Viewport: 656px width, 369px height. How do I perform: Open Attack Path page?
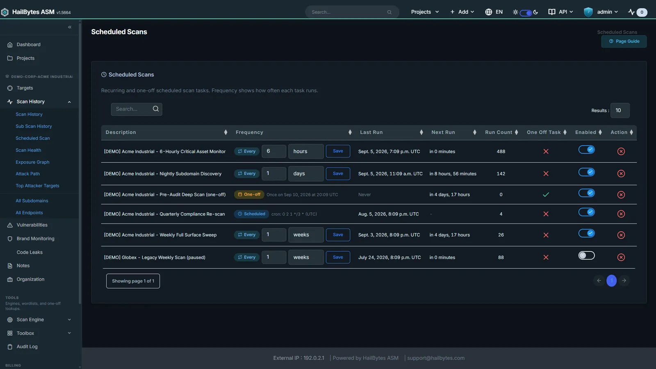(x=27, y=174)
